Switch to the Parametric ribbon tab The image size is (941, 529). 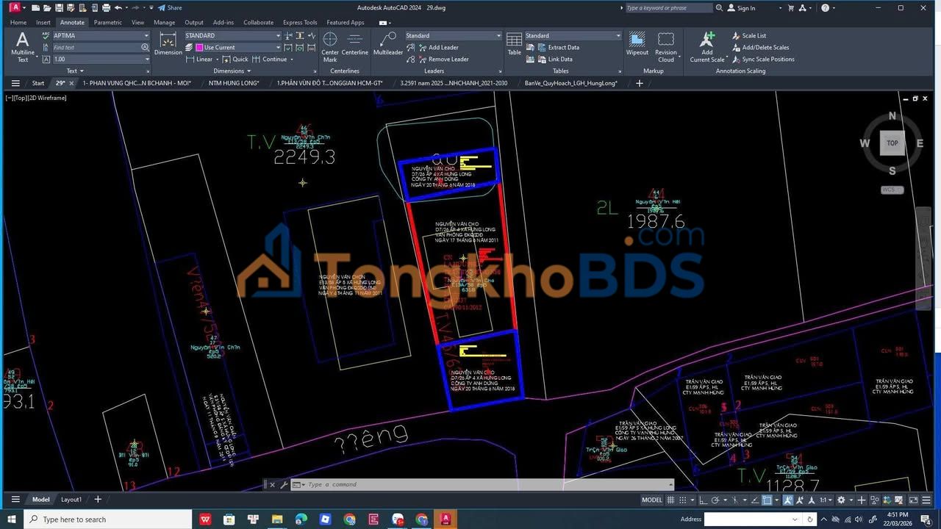click(107, 22)
